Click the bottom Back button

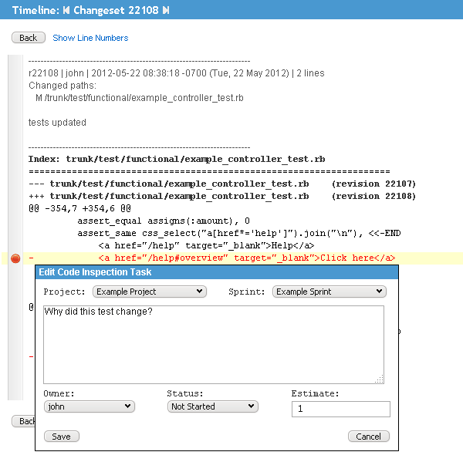(x=24, y=421)
